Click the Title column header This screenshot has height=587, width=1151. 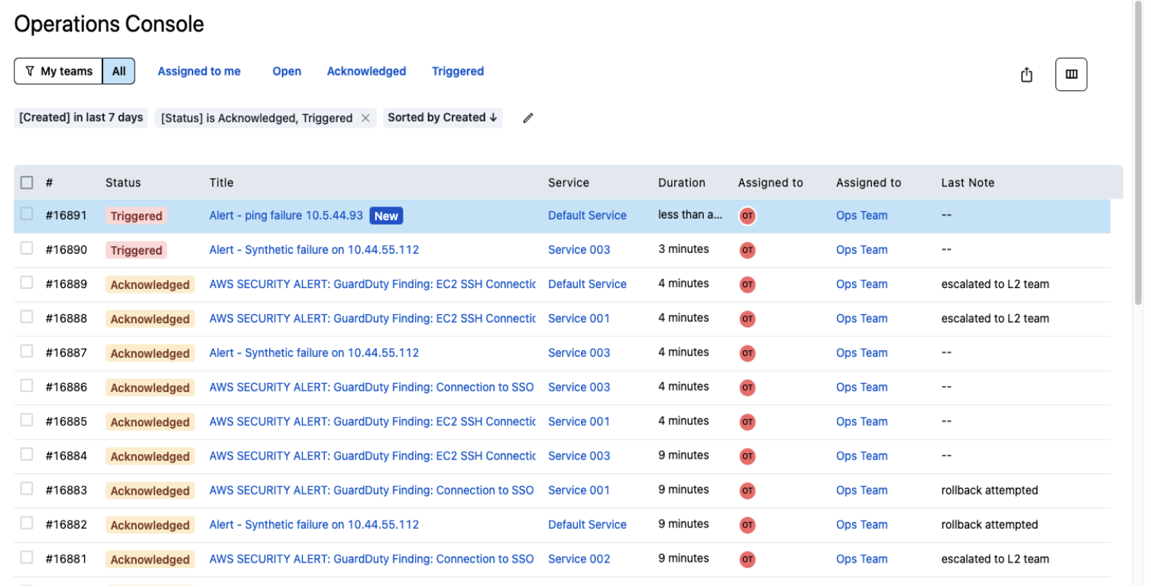tap(222, 183)
